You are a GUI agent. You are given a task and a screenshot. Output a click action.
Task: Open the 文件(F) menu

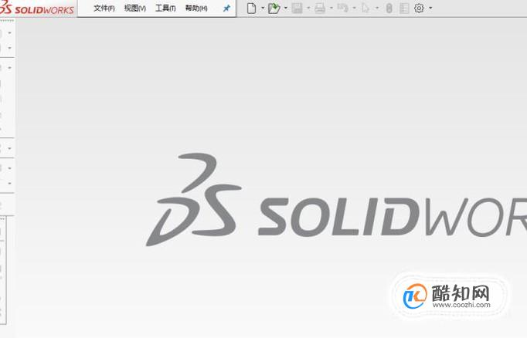[104, 8]
